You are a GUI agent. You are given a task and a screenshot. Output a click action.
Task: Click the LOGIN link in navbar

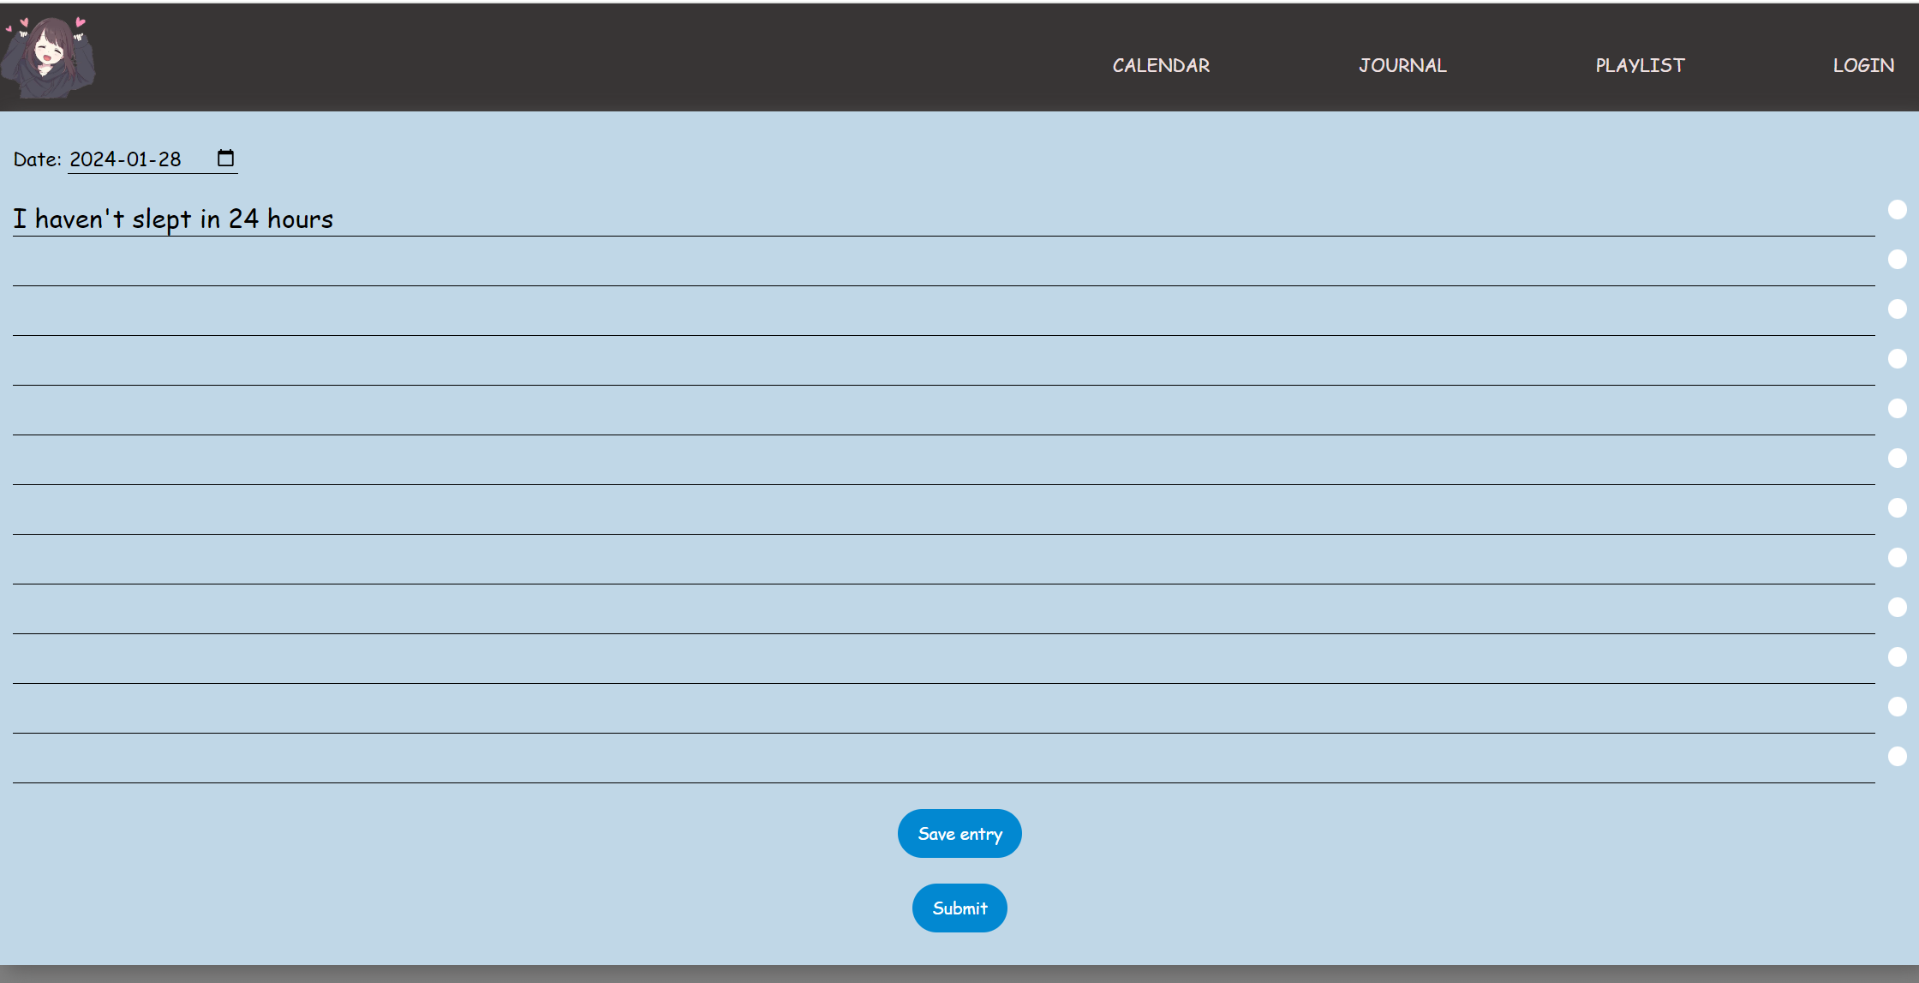[1862, 66]
